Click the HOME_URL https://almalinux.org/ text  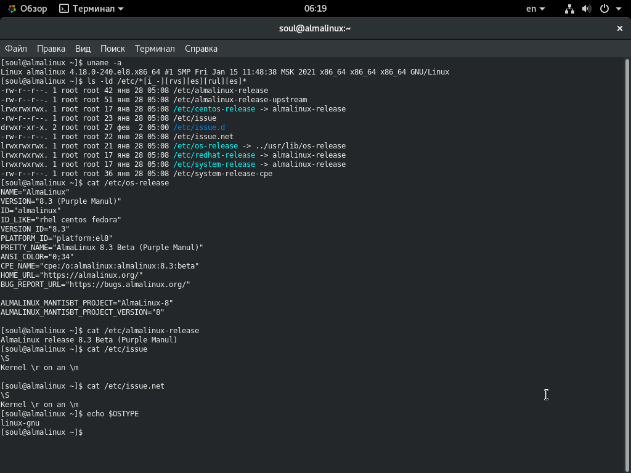click(x=71, y=275)
